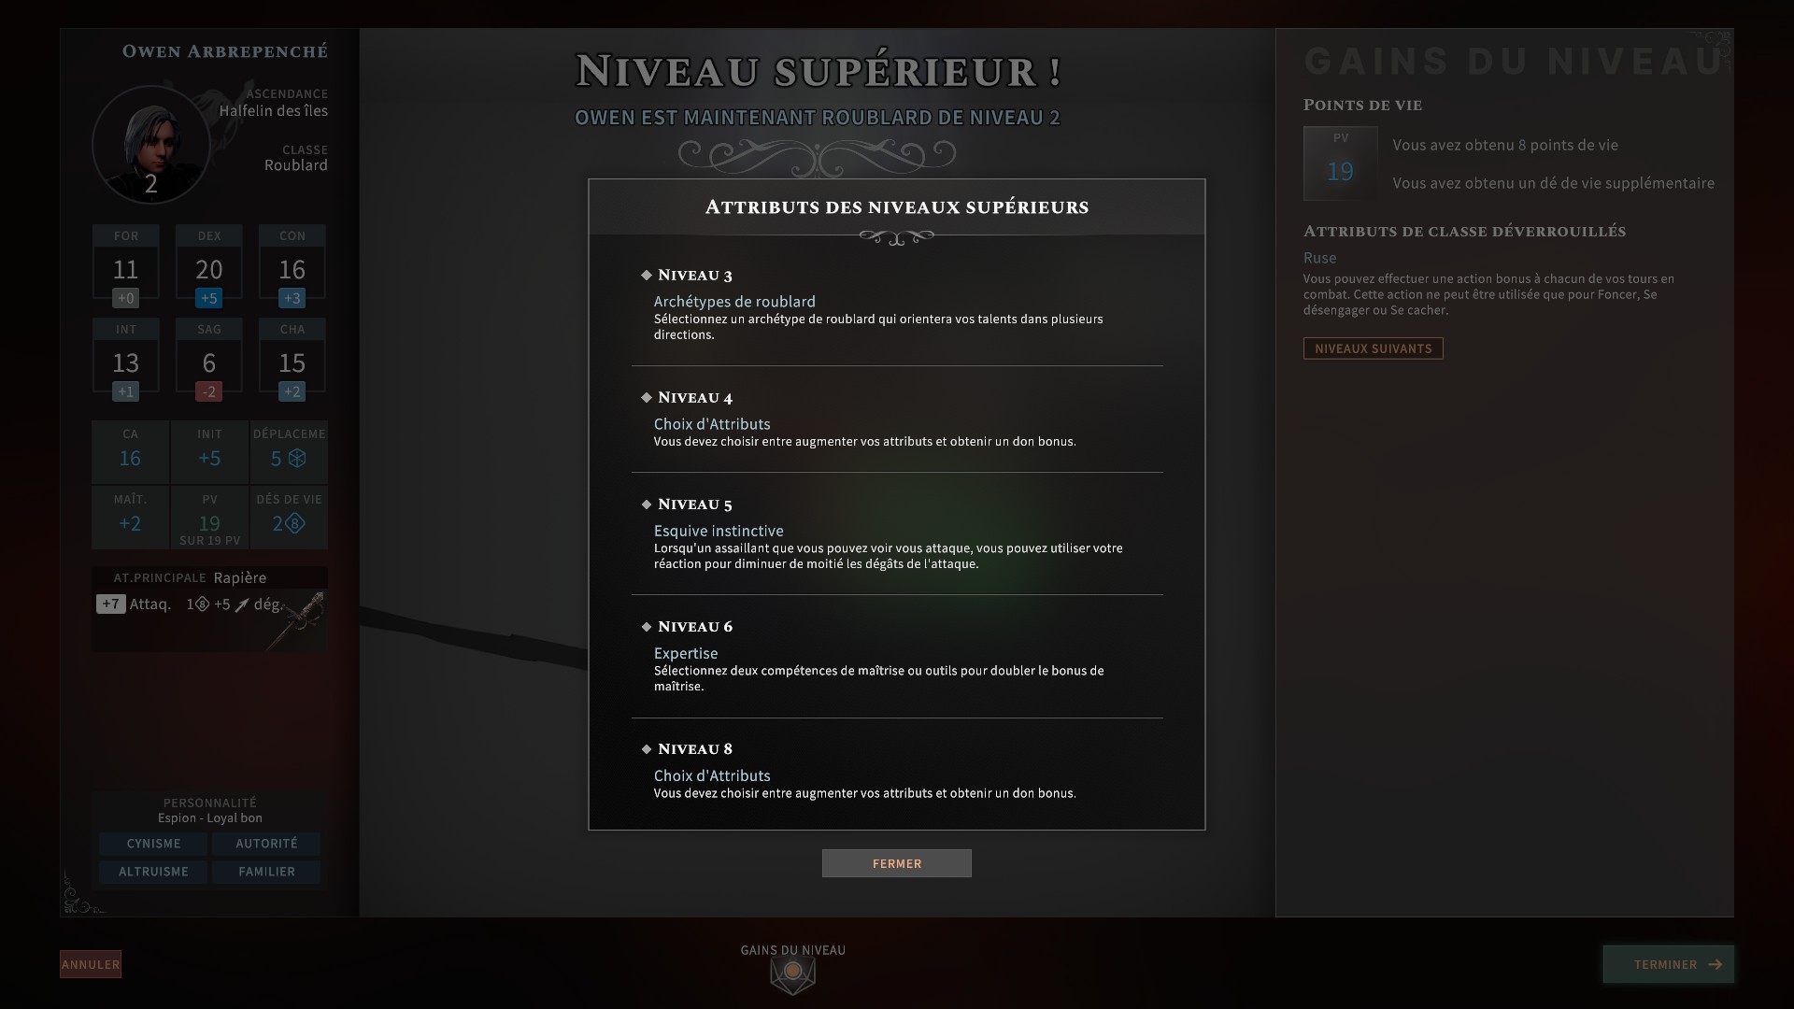
Task: Click the hit die icon under Dés de vie
Action: pyautogui.click(x=294, y=523)
